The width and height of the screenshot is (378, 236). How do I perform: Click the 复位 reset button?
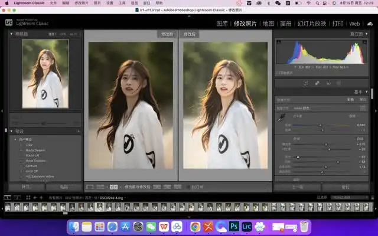346,186
